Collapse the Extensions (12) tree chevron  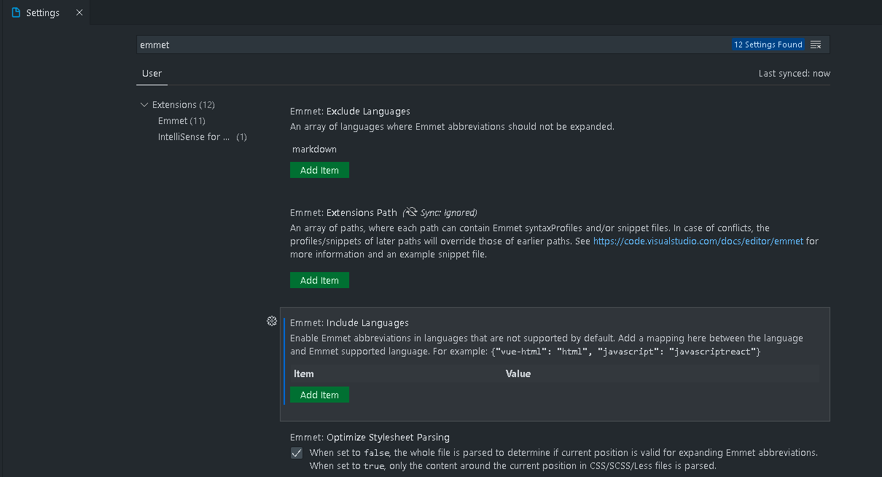[144, 105]
